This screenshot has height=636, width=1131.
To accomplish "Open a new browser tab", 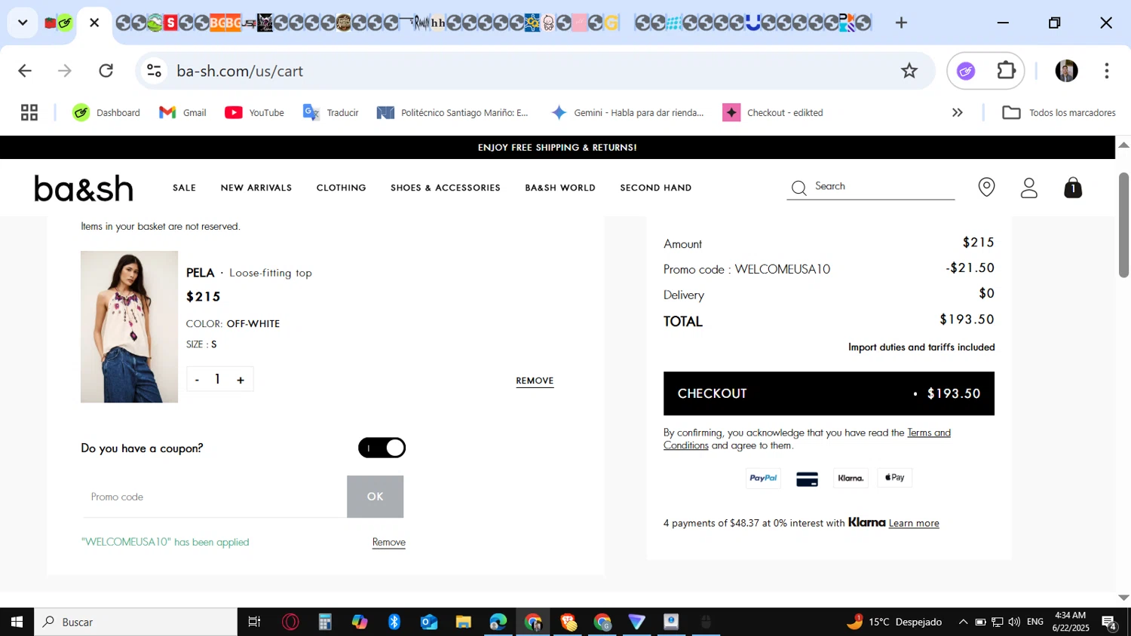I will [x=901, y=23].
